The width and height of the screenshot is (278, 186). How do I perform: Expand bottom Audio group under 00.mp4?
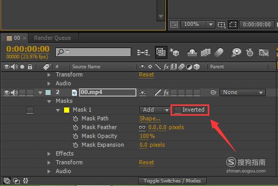tap(49, 172)
